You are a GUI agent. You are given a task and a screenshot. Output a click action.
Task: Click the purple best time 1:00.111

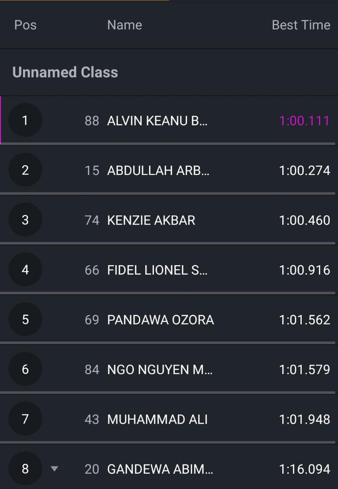coord(304,121)
